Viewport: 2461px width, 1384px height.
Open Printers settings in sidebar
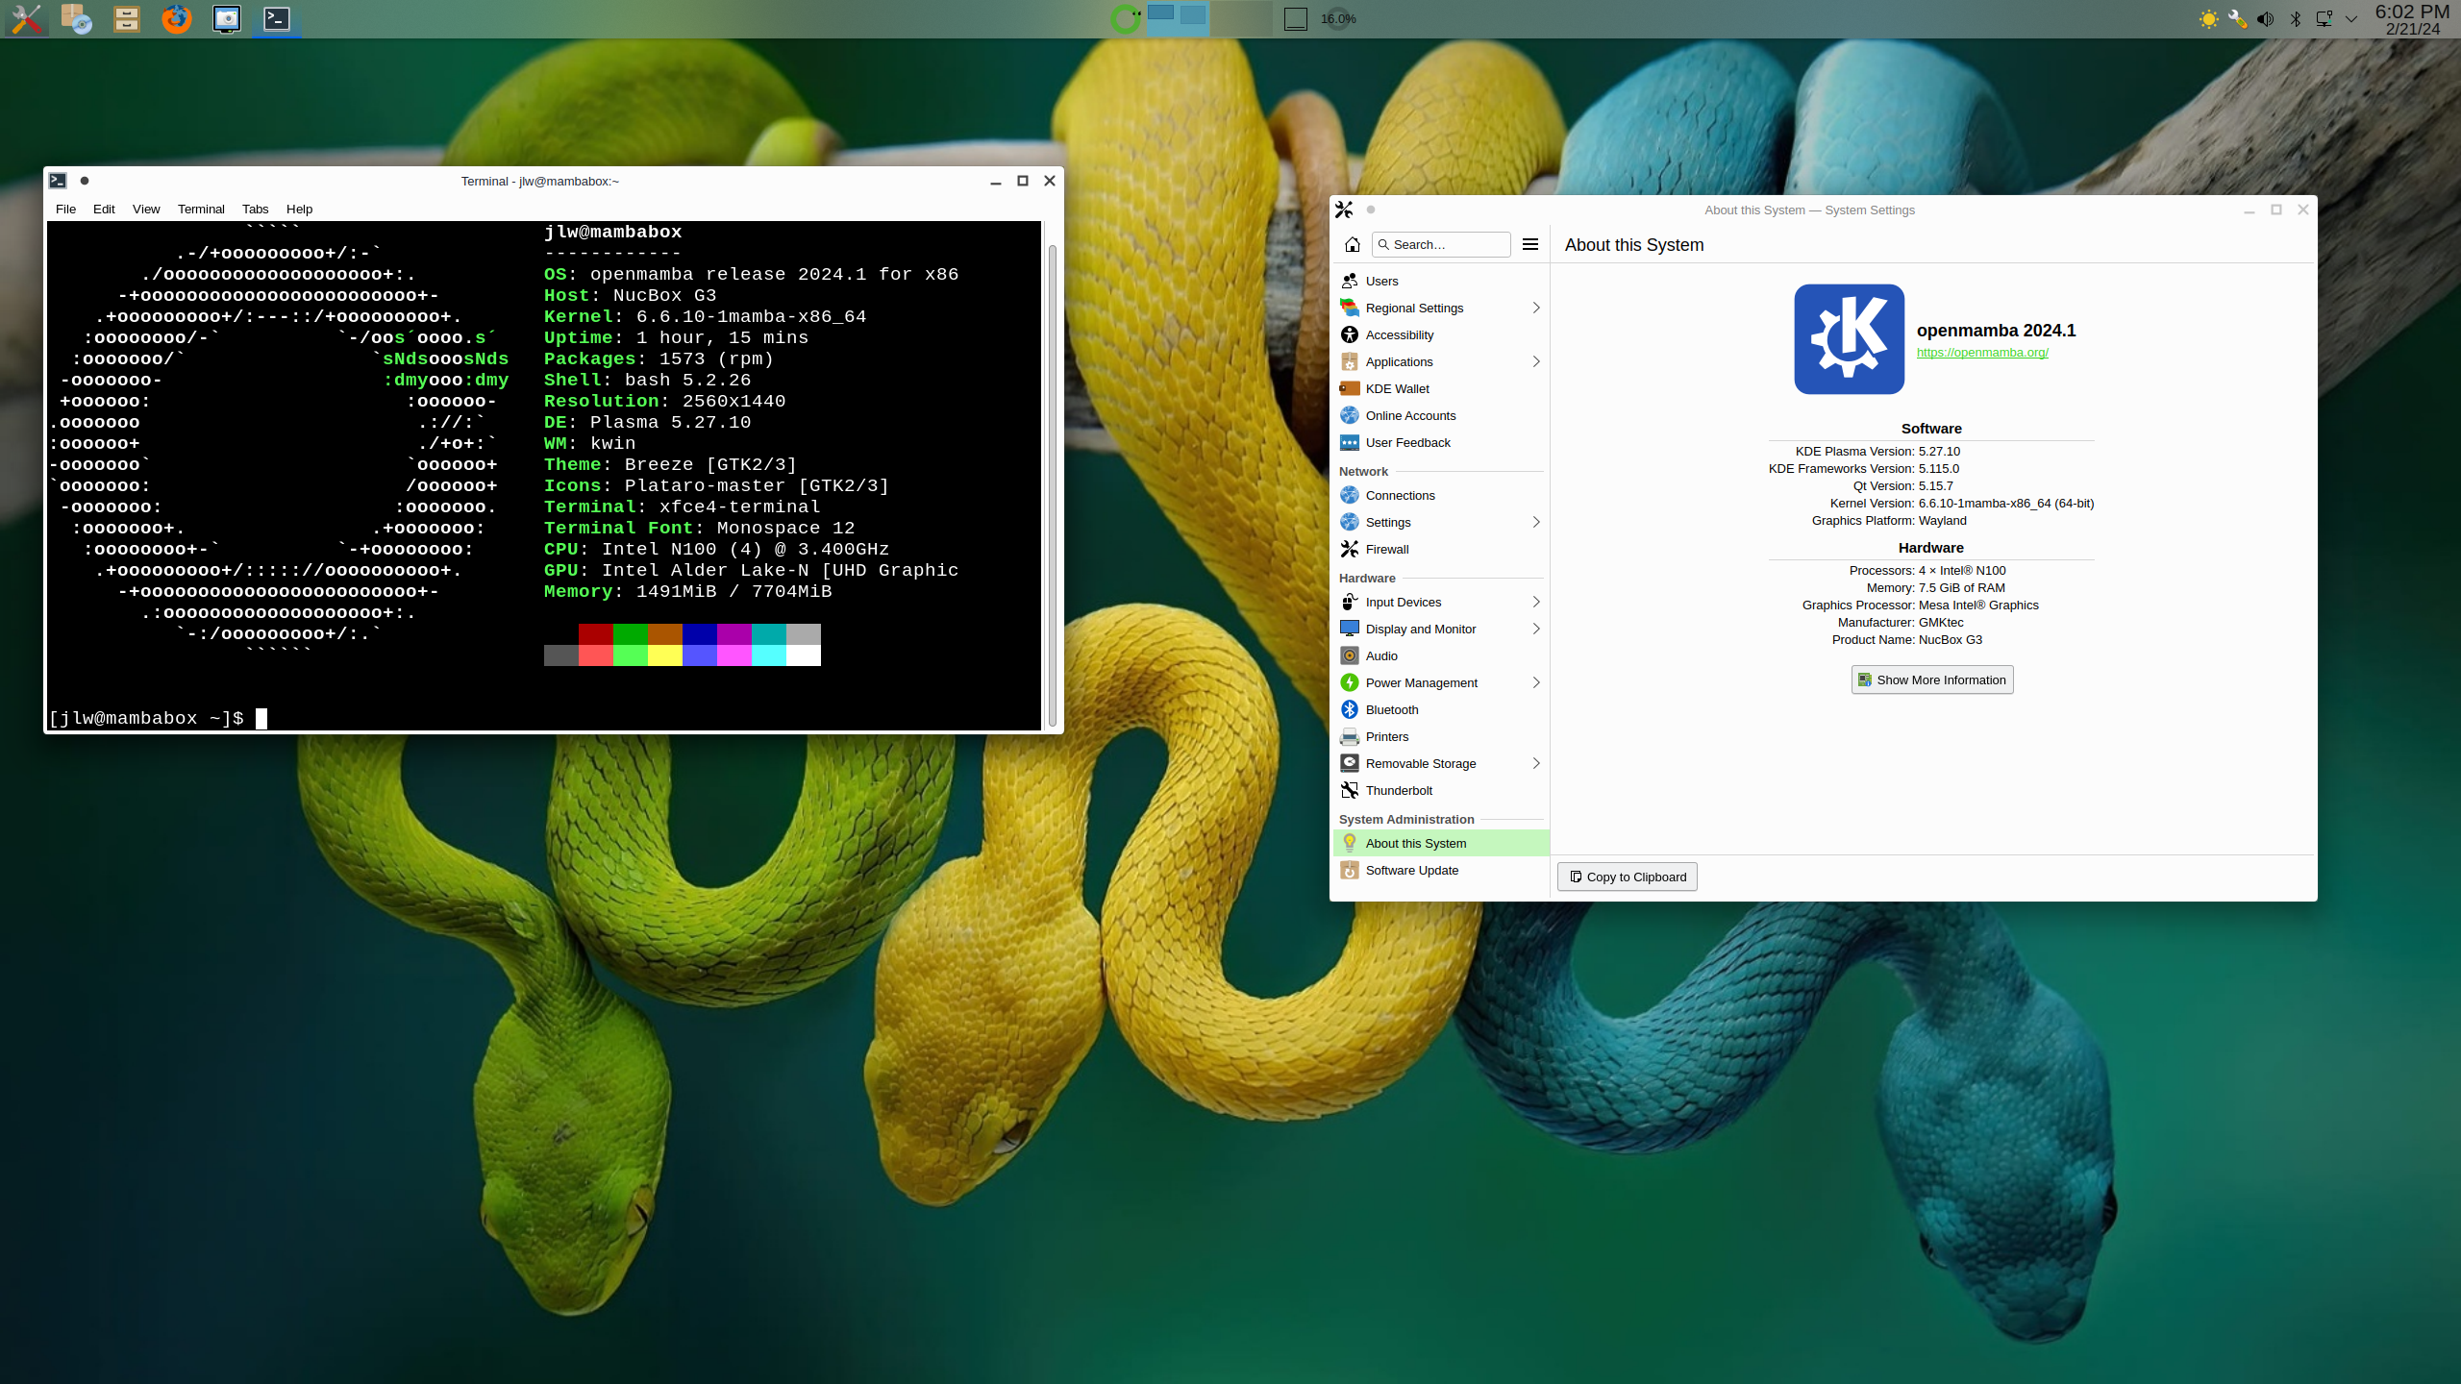click(x=1440, y=736)
